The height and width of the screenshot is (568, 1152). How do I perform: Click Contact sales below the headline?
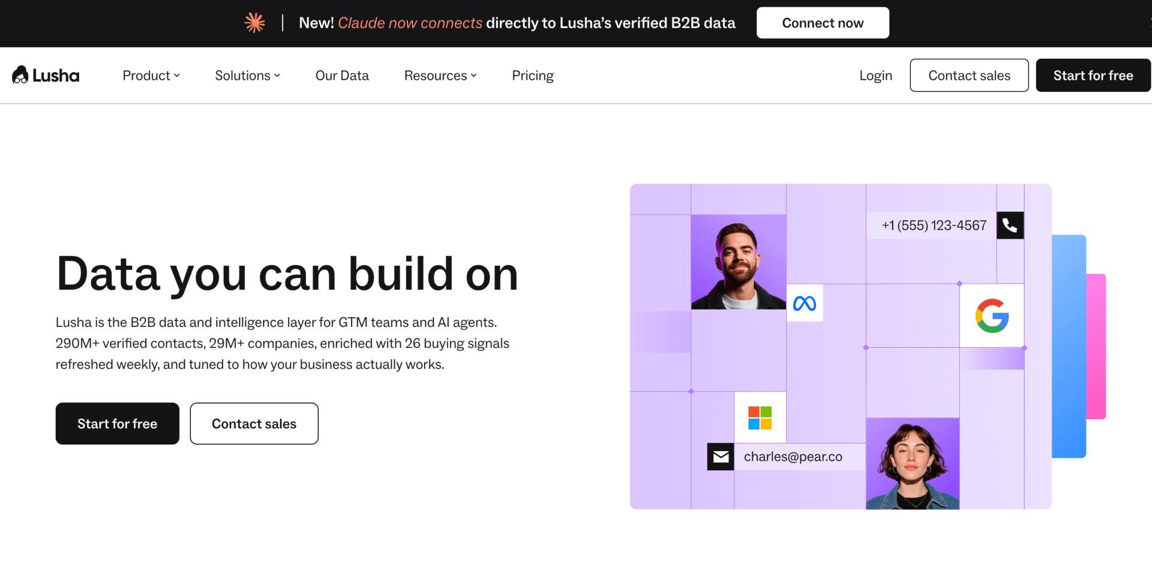[254, 423]
